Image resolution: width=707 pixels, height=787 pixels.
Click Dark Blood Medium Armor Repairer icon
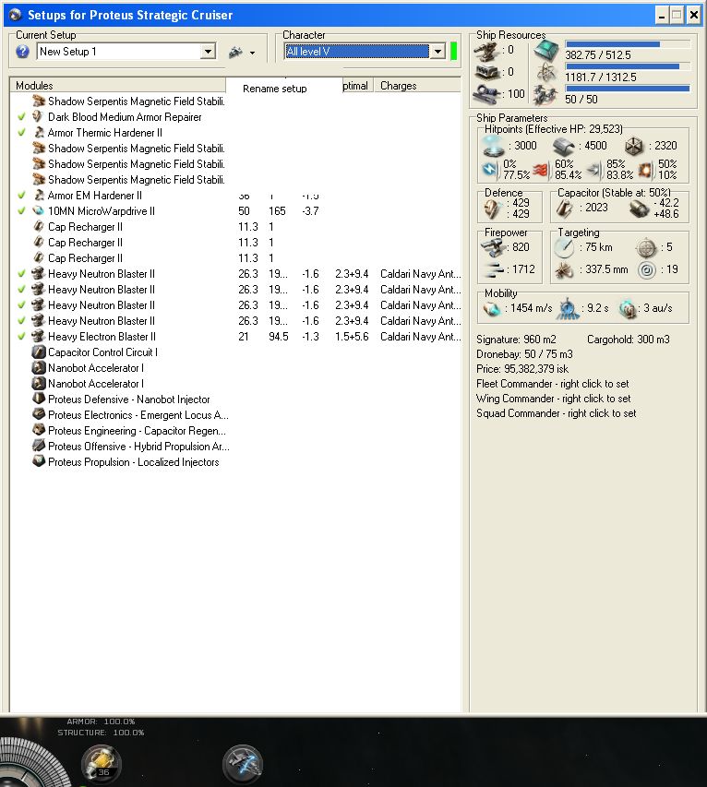38,116
